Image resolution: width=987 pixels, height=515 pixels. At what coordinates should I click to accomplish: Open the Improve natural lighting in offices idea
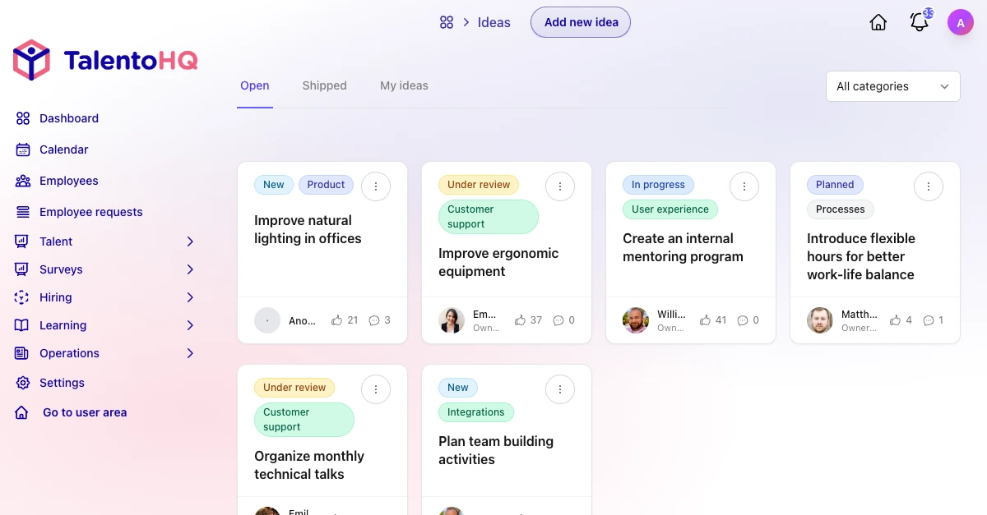pos(308,229)
